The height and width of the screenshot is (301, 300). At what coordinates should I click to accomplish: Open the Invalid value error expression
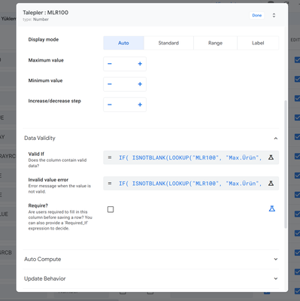click(x=190, y=184)
